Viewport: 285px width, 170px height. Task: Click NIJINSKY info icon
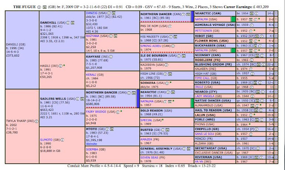pos(262,55)
